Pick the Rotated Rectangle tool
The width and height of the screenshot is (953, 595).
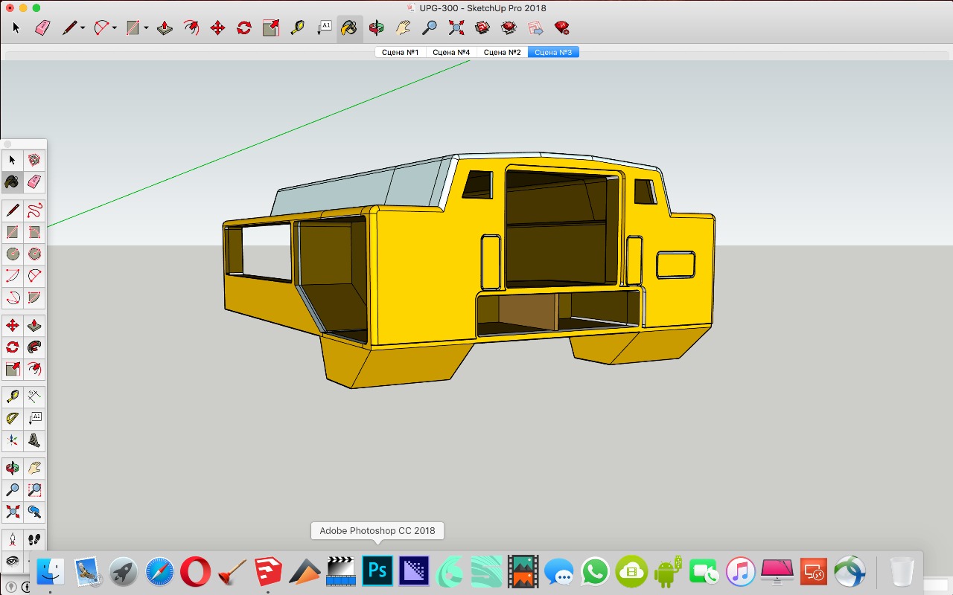[34, 233]
